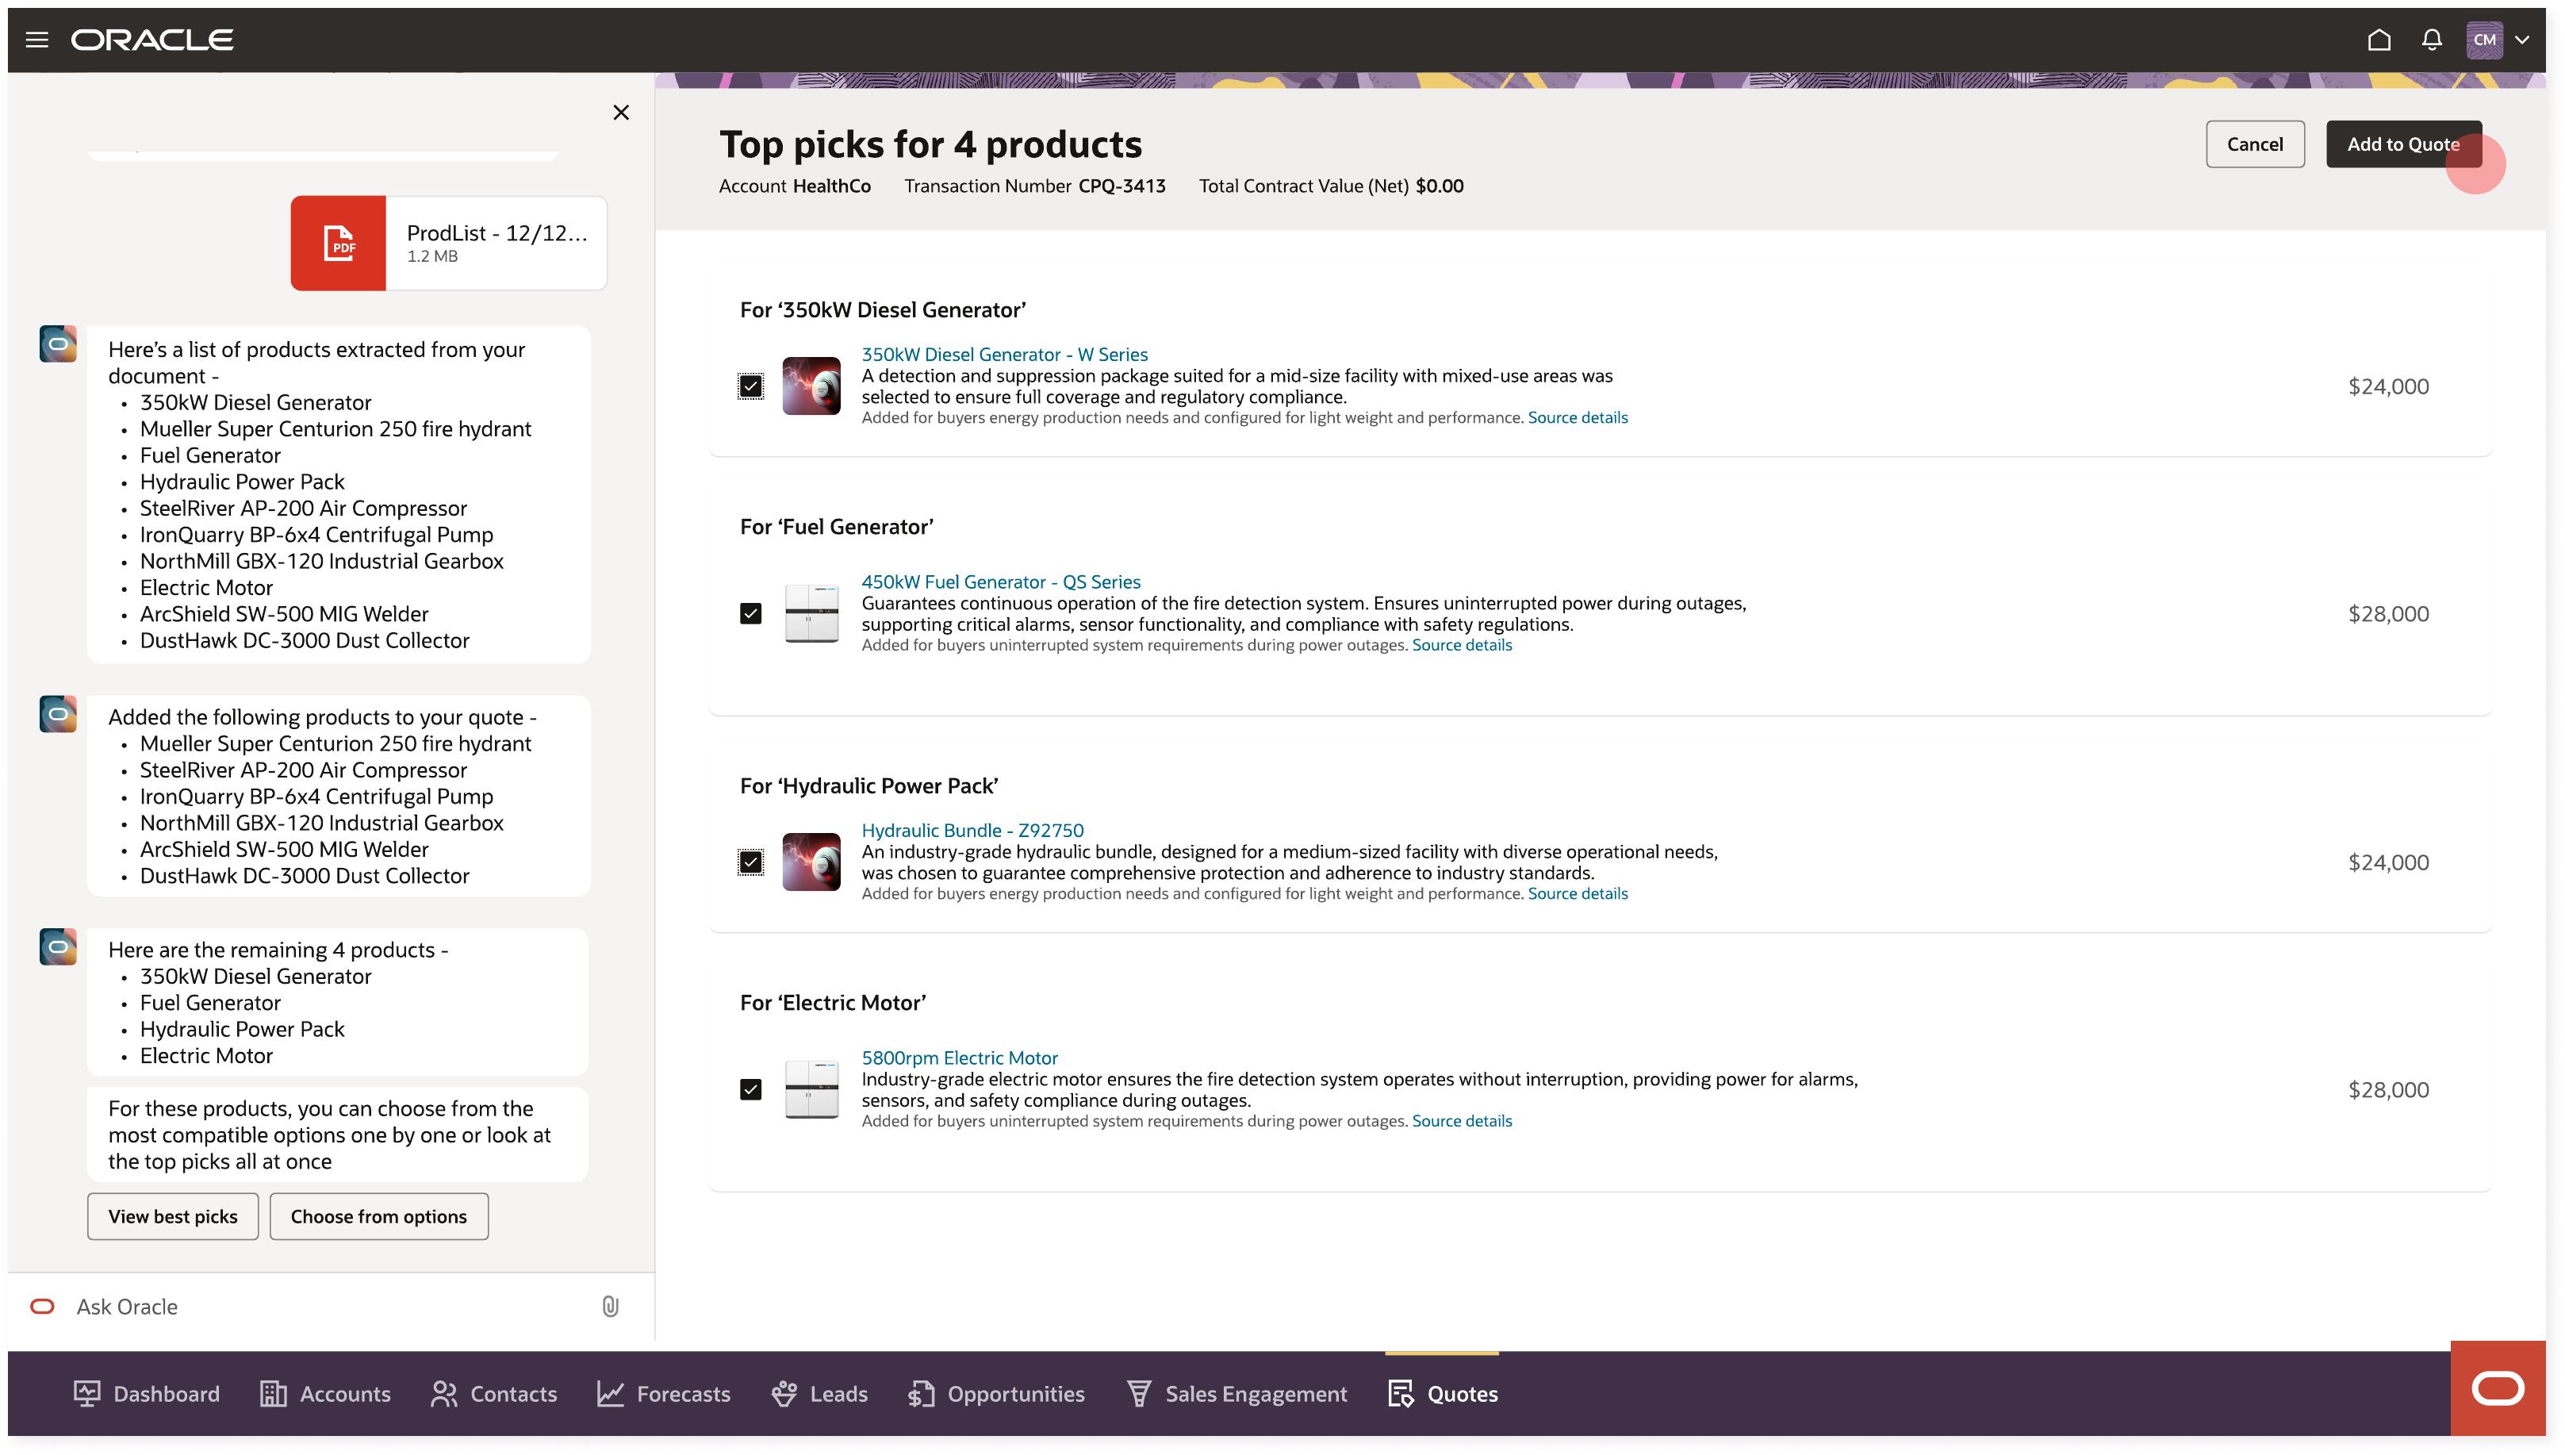Open the hamburger navigation menu
Viewport: 2565px width, 1455px height.
[x=37, y=40]
